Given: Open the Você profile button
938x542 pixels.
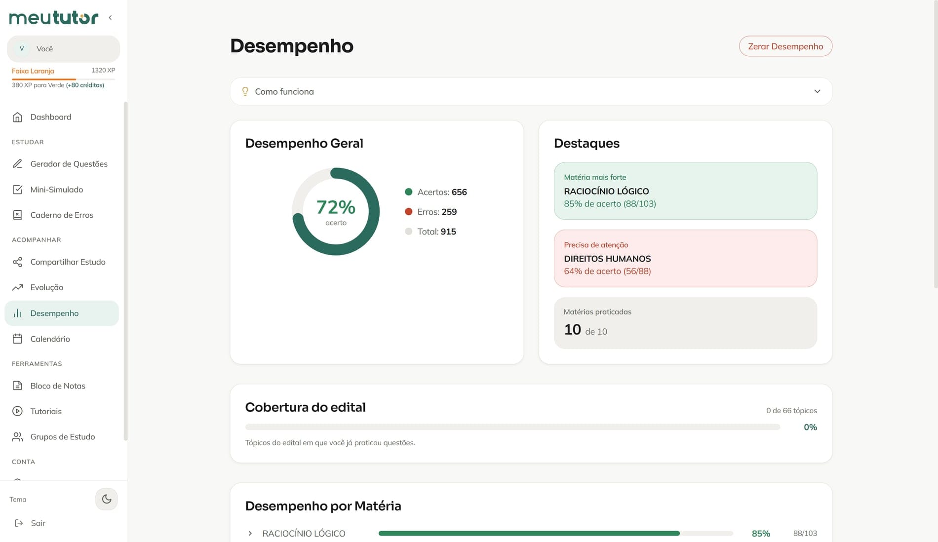Looking at the screenshot, I should pyautogui.click(x=63, y=49).
